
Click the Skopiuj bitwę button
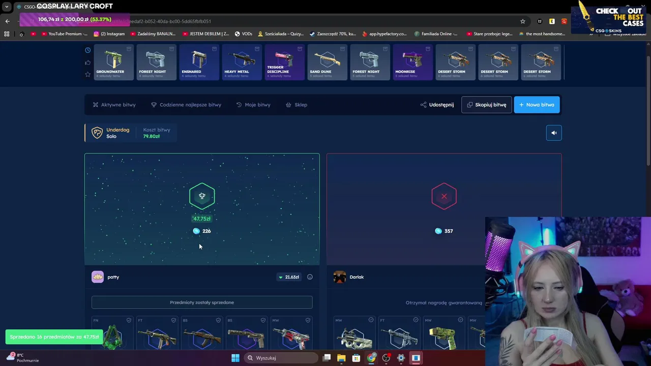pyautogui.click(x=487, y=105)
